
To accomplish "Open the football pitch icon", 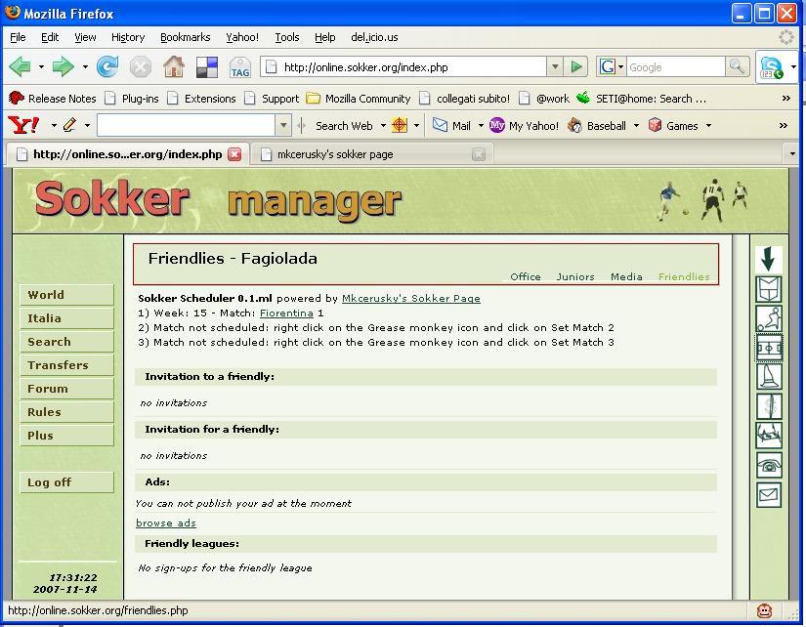I will [769, 348].
